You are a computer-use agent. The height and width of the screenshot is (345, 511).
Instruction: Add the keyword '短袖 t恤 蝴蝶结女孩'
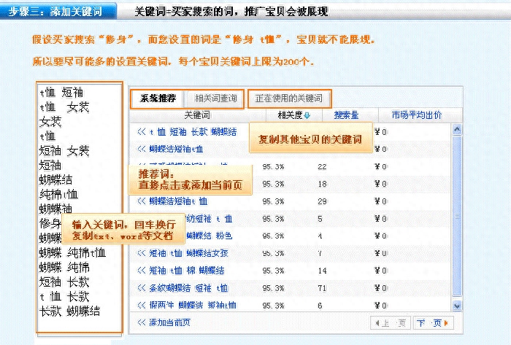coord(188,253)
